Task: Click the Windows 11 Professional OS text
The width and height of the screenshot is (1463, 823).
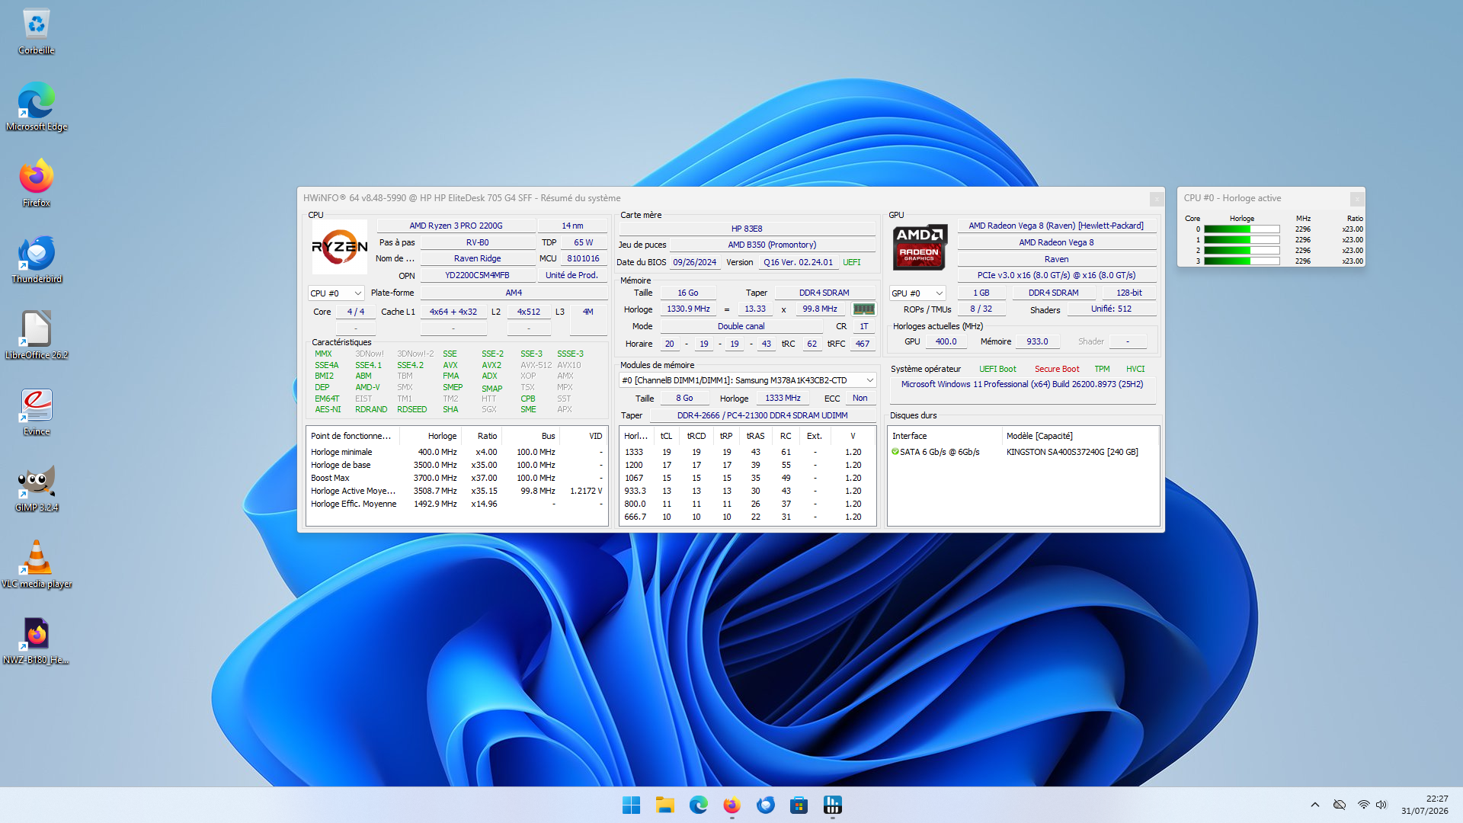Action: 1023,385
